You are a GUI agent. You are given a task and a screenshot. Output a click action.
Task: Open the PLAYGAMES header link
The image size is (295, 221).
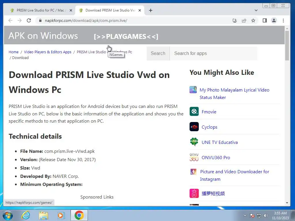coord(126,37)
